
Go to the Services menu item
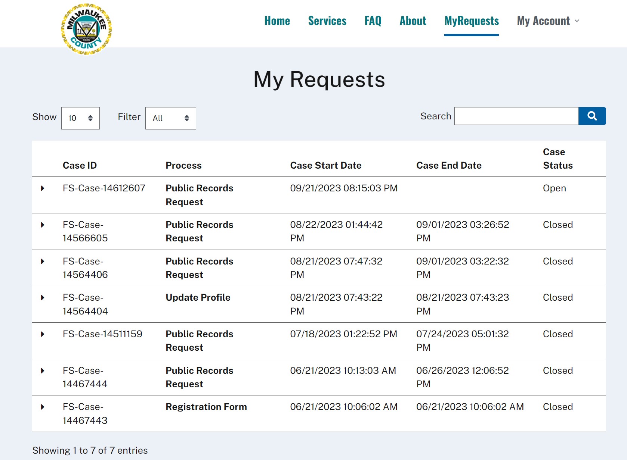pos(327,21)
